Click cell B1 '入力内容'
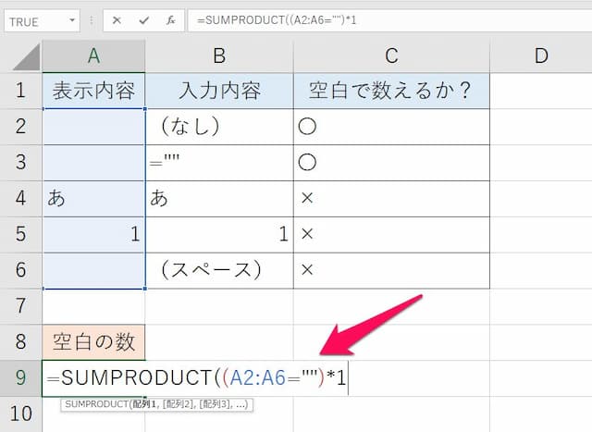This screenshot has height=432, width=592. [x=219, y=91]
